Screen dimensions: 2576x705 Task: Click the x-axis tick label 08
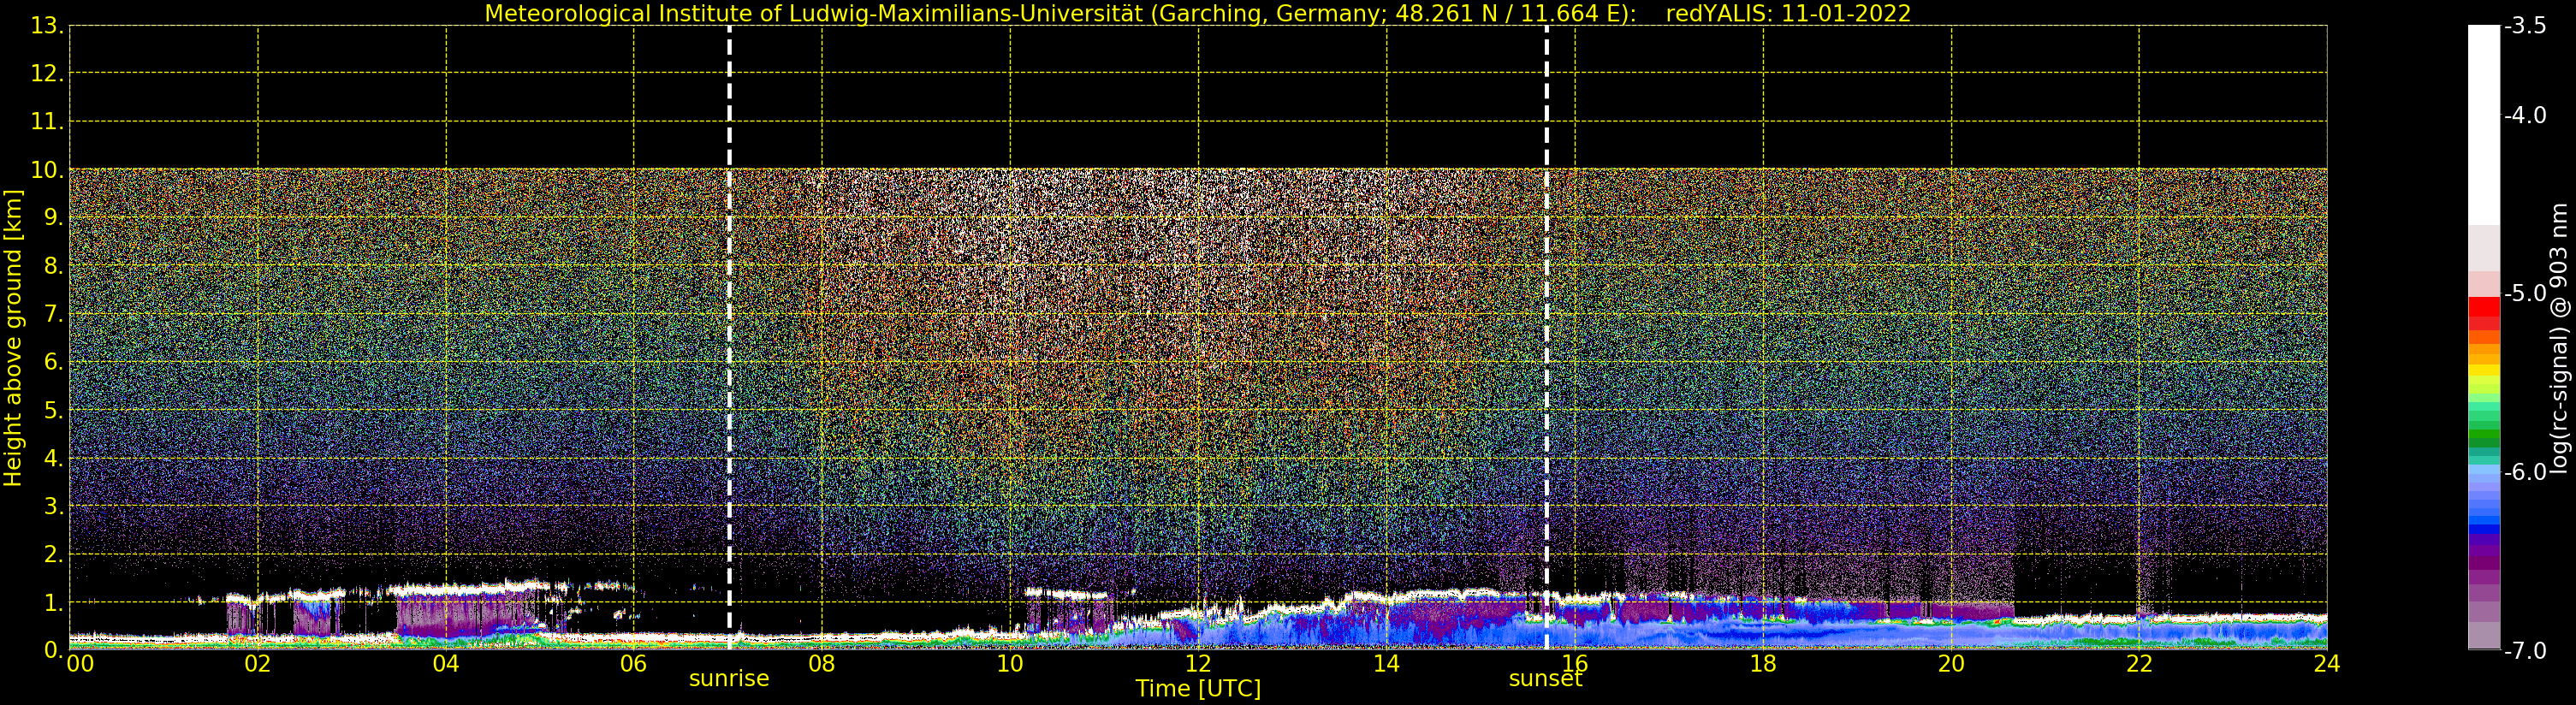point(822,664)
